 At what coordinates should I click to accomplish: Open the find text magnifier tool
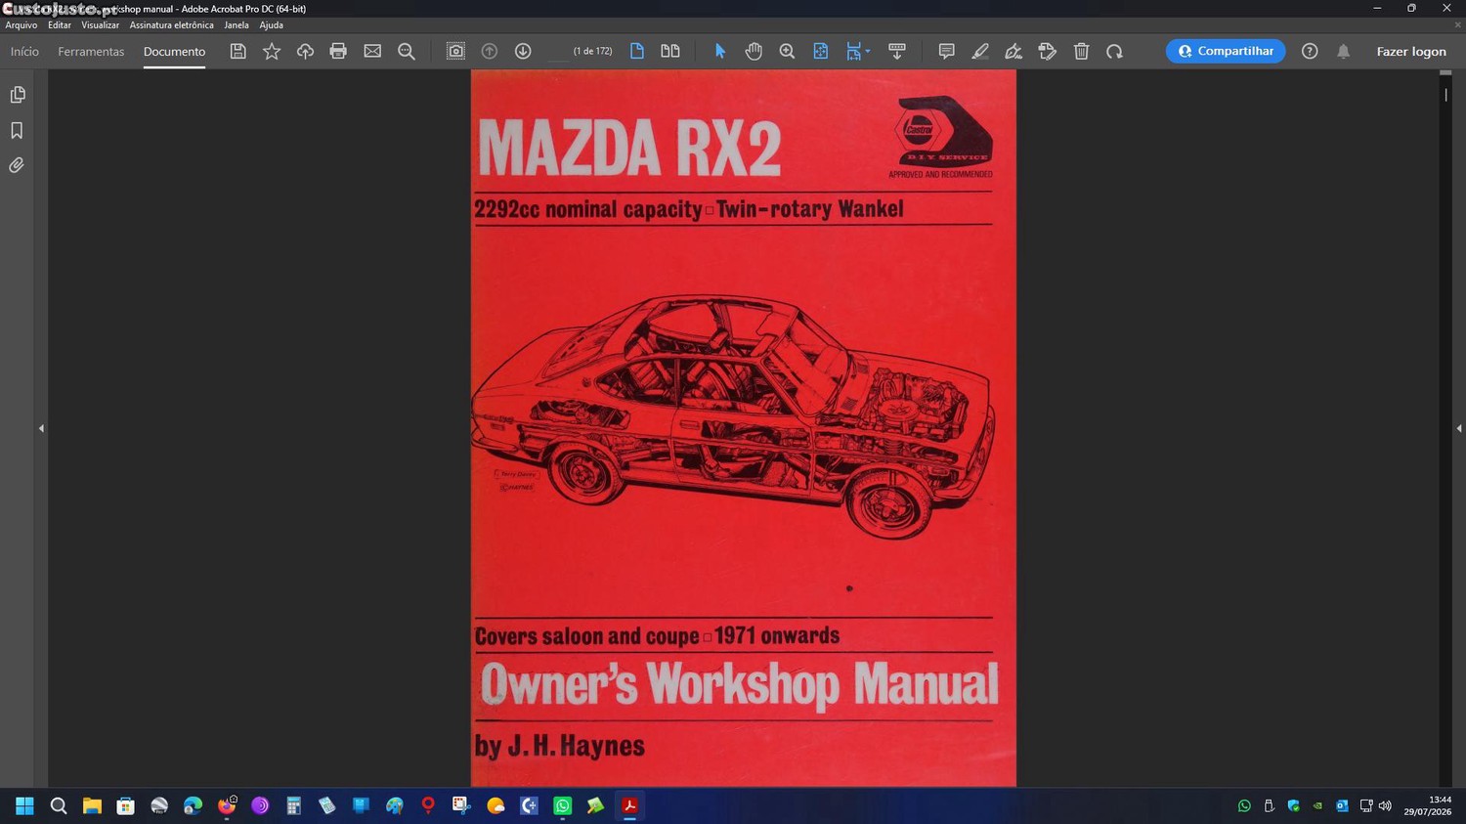(x=407, y=51)
